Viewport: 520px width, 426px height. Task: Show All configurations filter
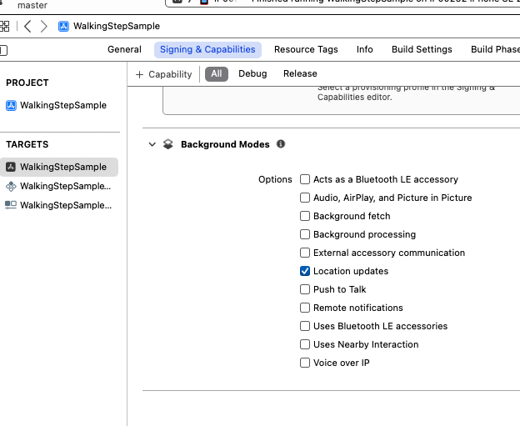coord(217,73)
